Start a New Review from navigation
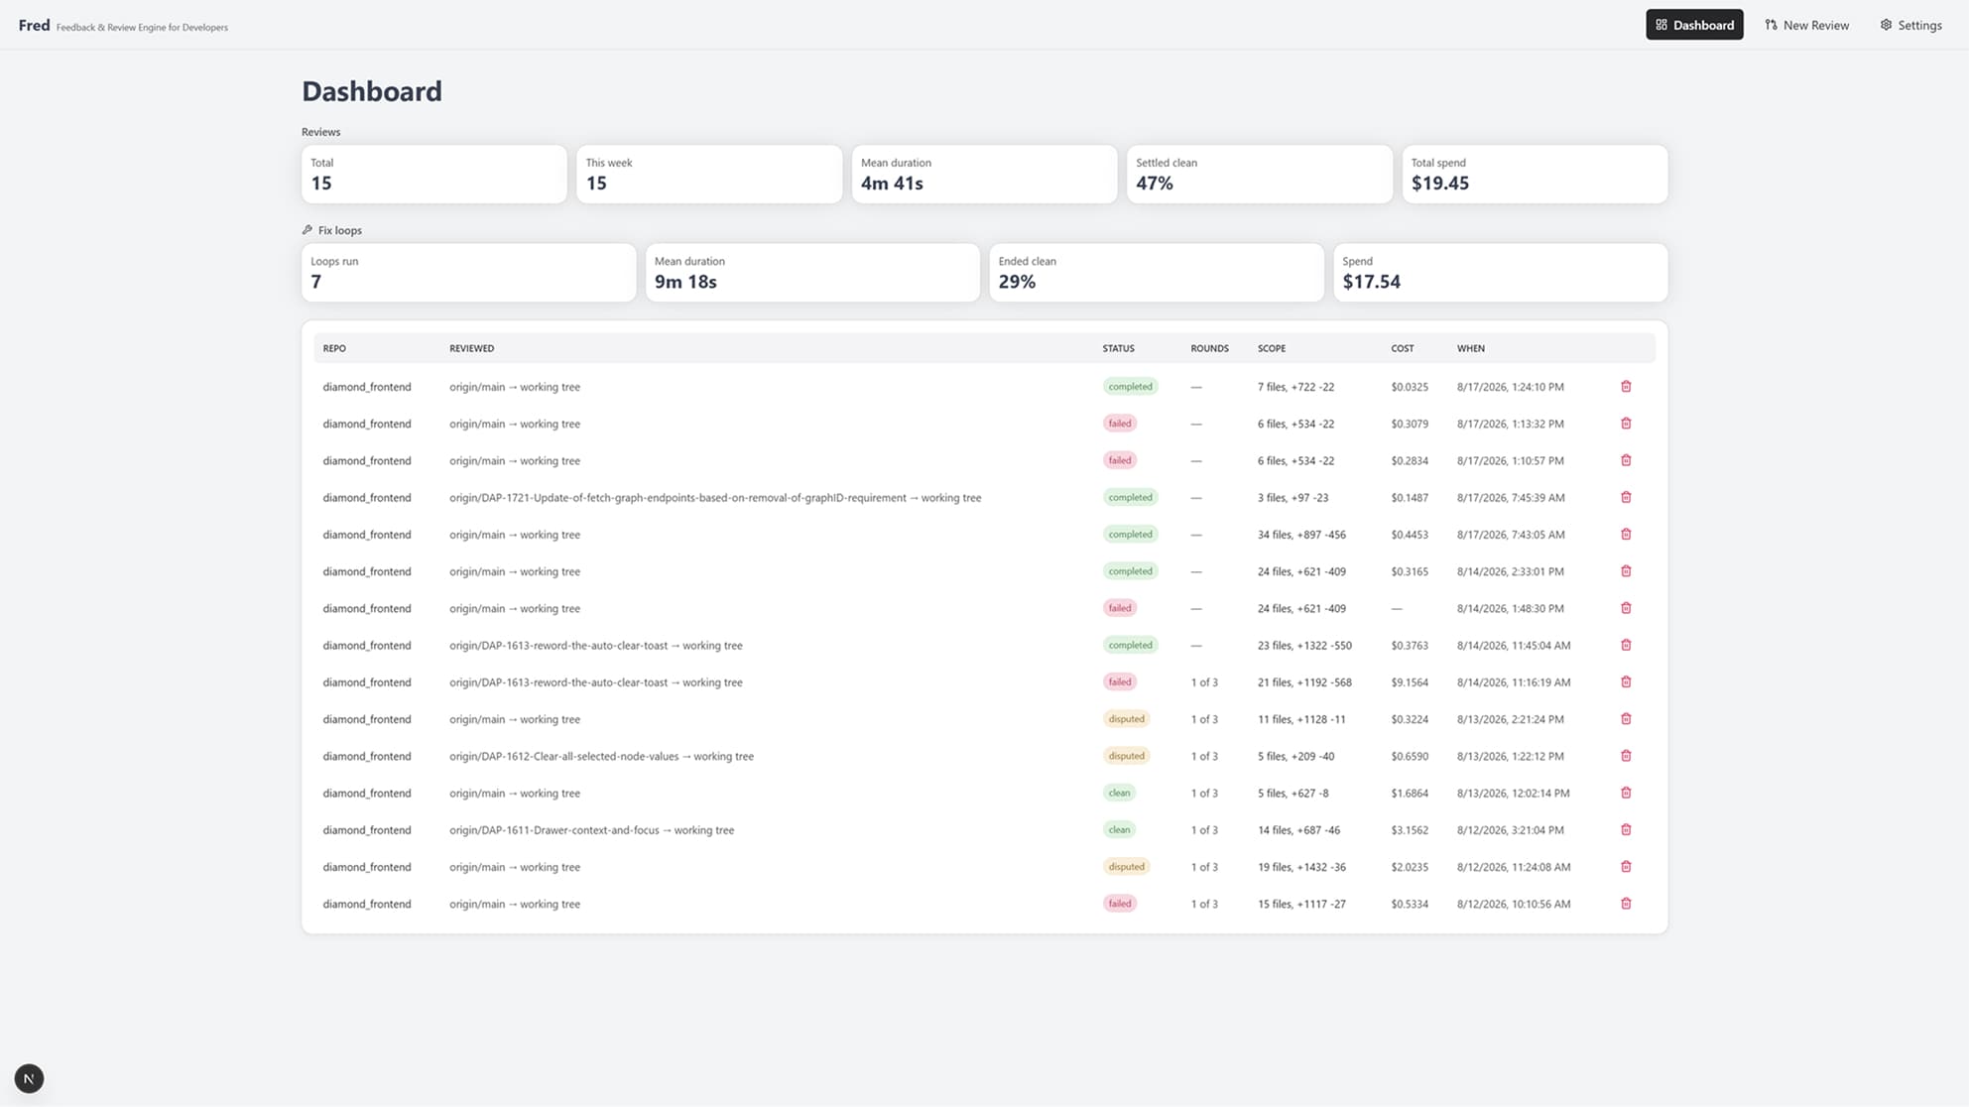This screenshot has height=1107, width=1969. [1806, 25]
